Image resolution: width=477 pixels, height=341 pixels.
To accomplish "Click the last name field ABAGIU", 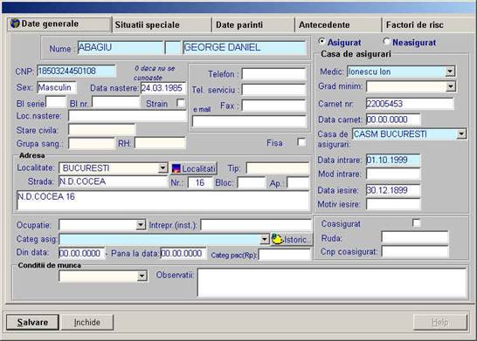I will (121, 48).
